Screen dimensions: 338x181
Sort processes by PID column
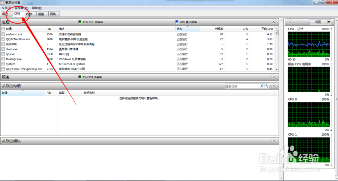(x=52, y=29)
